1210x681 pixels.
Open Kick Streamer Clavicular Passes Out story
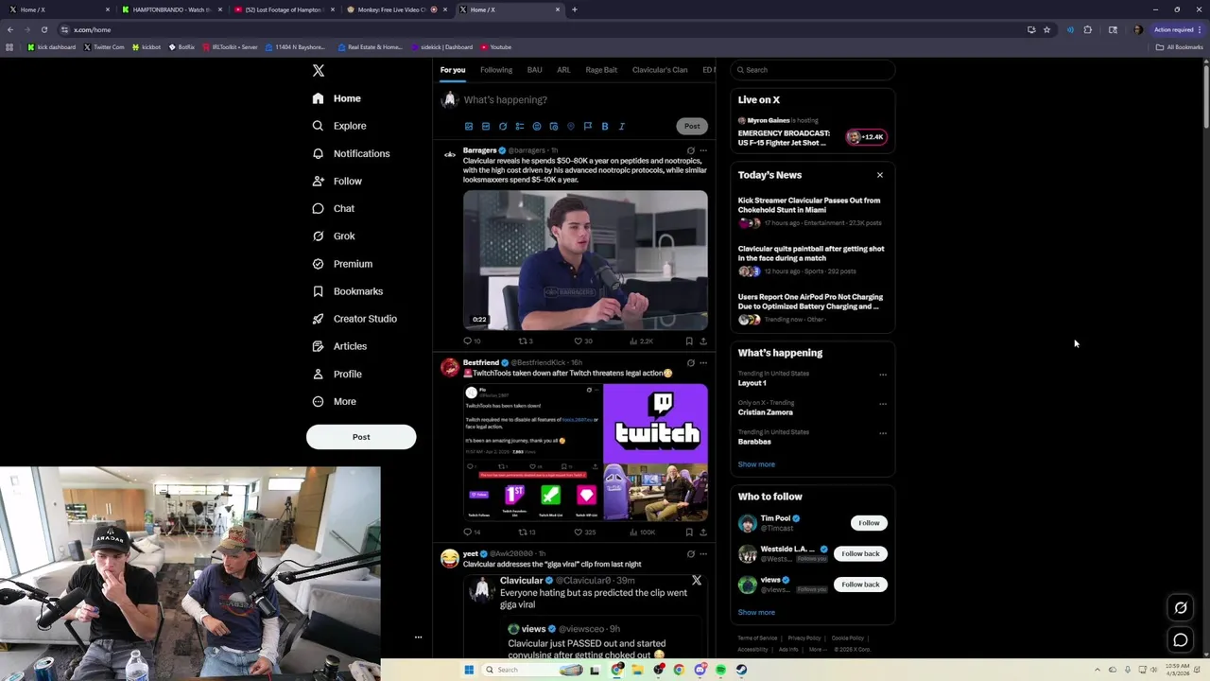point(809,205)
